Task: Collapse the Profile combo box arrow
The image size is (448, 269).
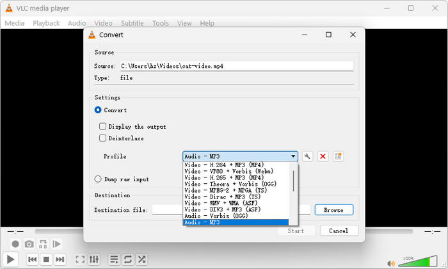Action: point(293,156)
